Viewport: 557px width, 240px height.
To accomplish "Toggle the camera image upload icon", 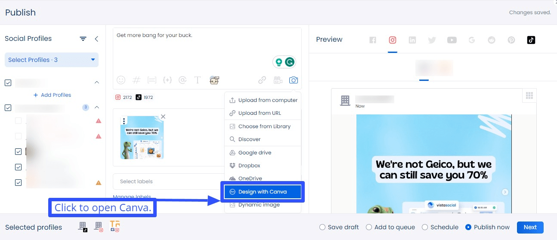I will 294,80.
